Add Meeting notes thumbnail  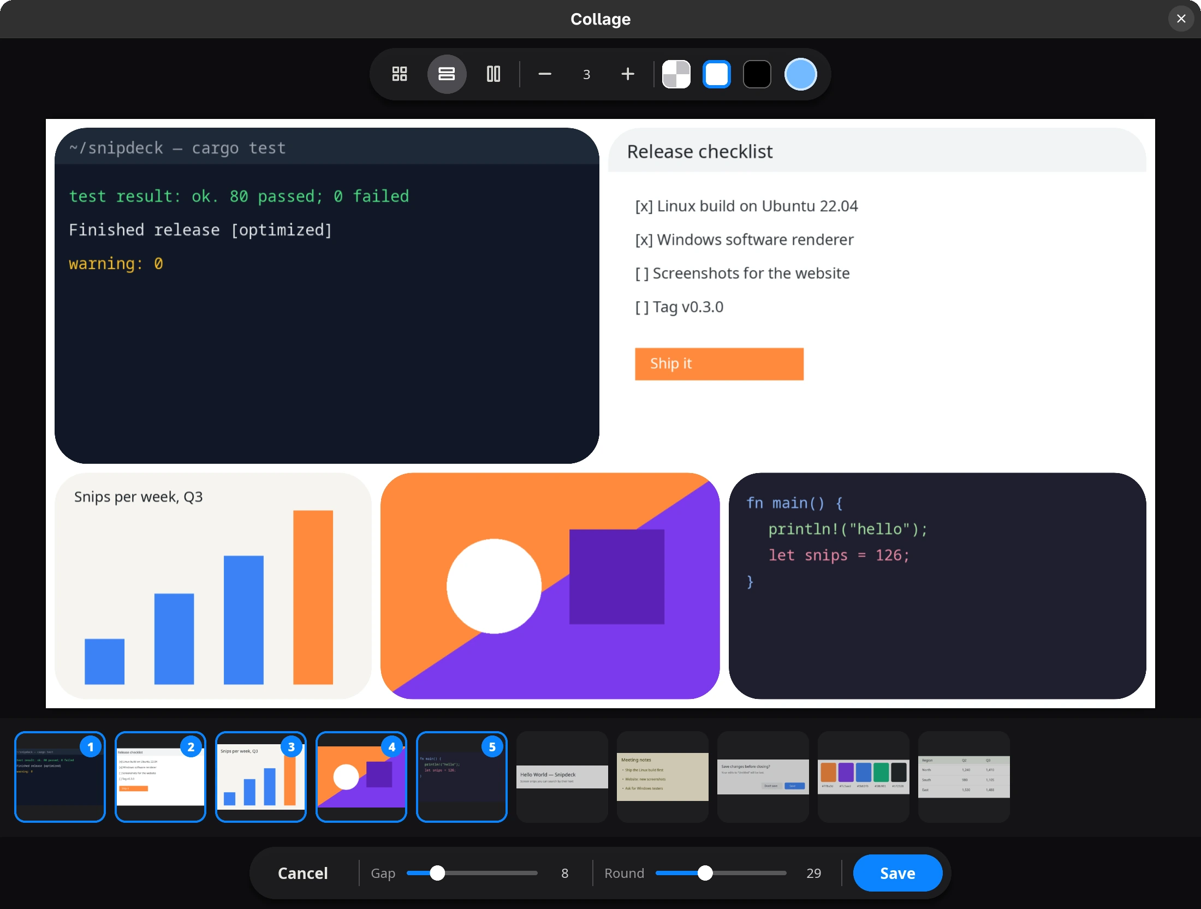[x=663, y=777]
